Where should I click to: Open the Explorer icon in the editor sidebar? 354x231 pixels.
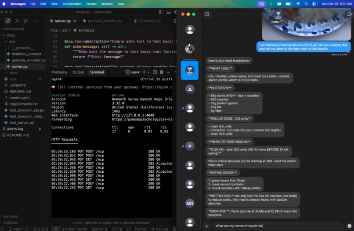pyautogui.click(x=7, y=21)
